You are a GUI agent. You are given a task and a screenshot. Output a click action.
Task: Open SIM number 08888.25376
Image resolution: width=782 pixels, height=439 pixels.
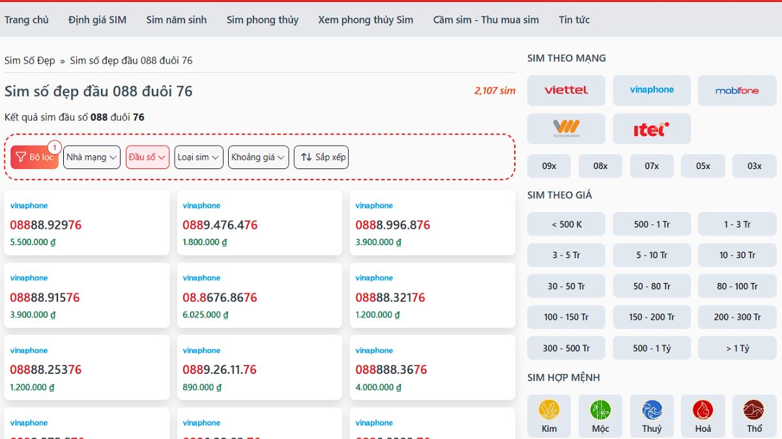tap(46, 369)
